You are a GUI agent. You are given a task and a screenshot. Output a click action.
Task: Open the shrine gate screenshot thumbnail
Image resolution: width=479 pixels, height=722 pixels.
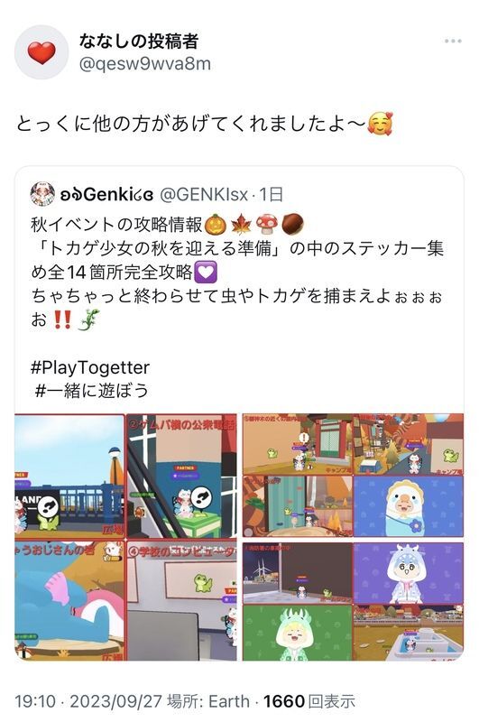298,444
